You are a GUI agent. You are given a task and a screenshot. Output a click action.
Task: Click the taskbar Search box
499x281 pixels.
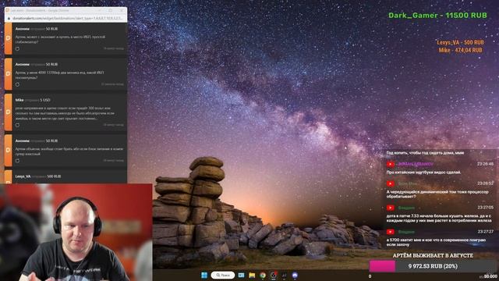click(x=223, y=275)
